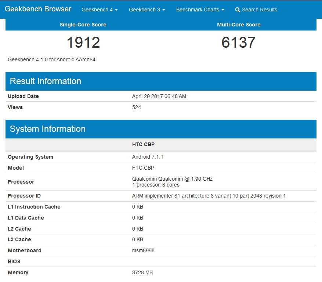Select the Qualcomm Qualcomm @ 1.90 GHz text
Viewport: 322px width, 282px height.
pyautogui.click(x=172, y=179)
